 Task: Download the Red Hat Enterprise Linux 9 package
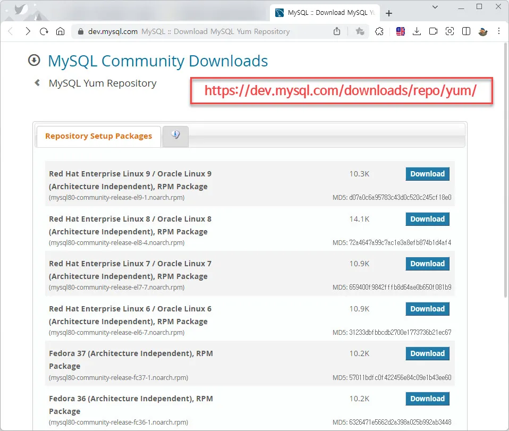tap(427, 174)
